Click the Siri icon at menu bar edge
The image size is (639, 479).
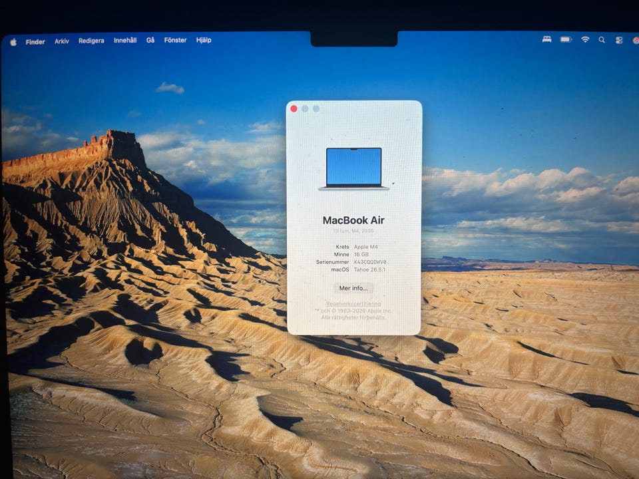(636, 41)
